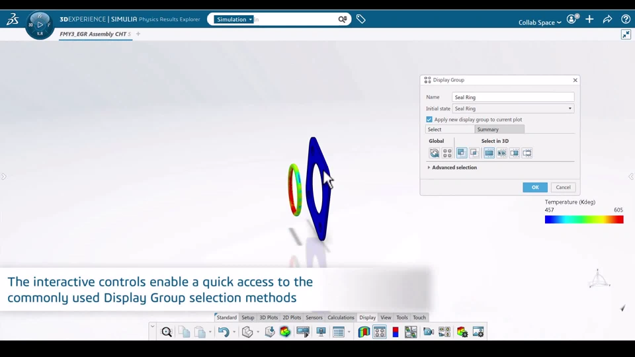The image size is (635, 357).
Task: Open the Sensors toolbar tab
Action: (314, 317)
